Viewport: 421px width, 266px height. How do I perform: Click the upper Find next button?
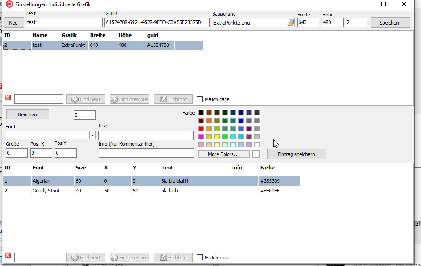(x=86, y=99)
